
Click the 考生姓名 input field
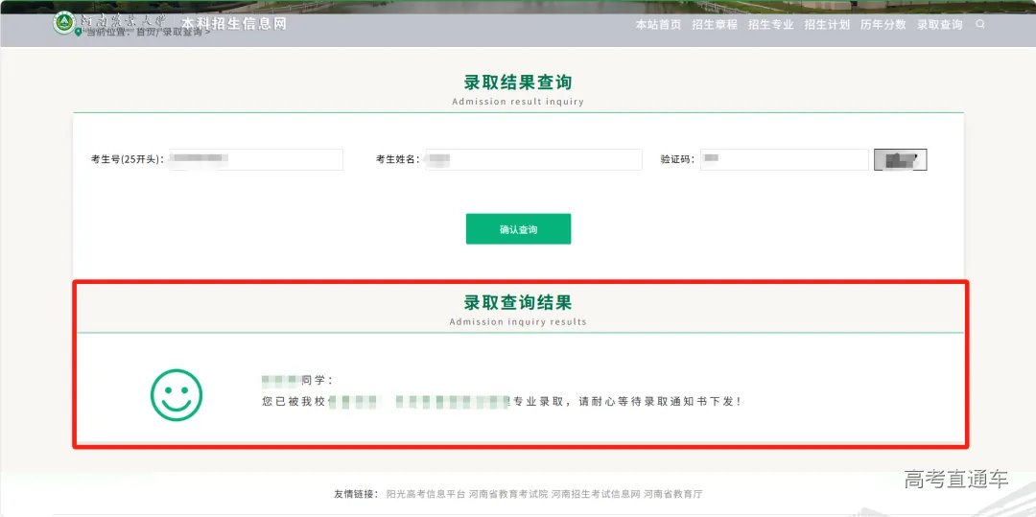tap(532, 159)
